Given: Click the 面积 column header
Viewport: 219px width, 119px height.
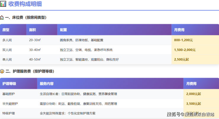Looking at the screenshot, I should 33,30.
